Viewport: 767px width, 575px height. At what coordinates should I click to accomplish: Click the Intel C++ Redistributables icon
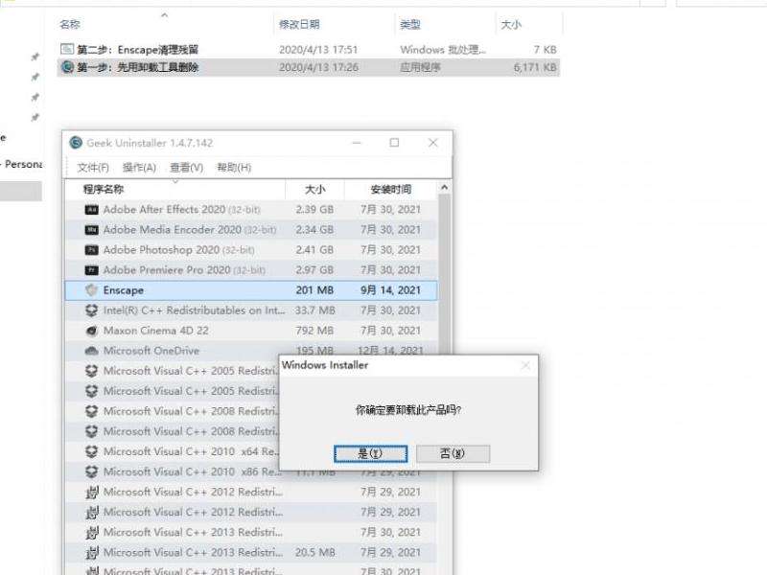click(x=91, y=310)
